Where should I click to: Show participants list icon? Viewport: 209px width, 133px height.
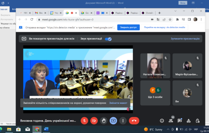[x=171, y=121]
